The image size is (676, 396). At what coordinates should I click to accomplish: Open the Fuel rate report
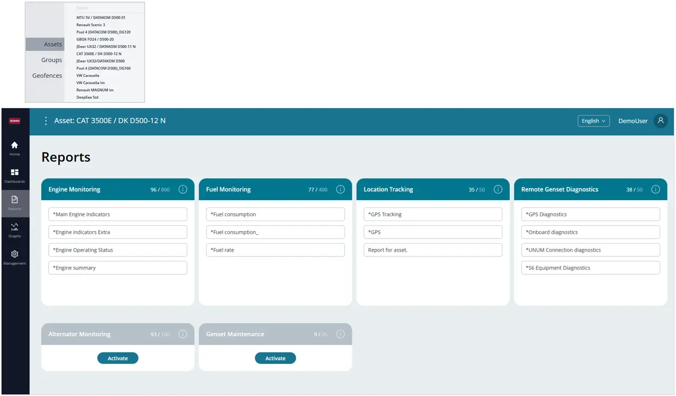[x=275, y=250]
